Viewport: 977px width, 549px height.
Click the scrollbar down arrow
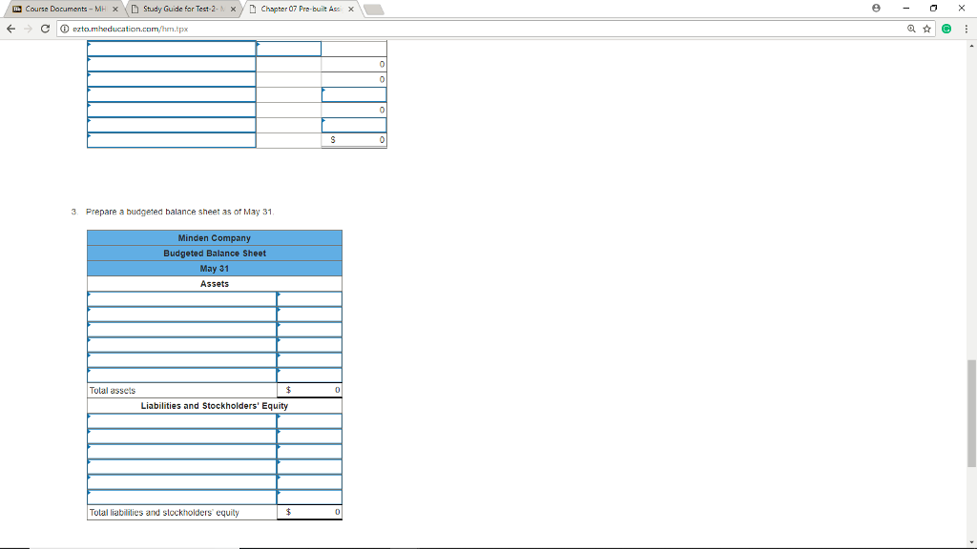[971, 543]
